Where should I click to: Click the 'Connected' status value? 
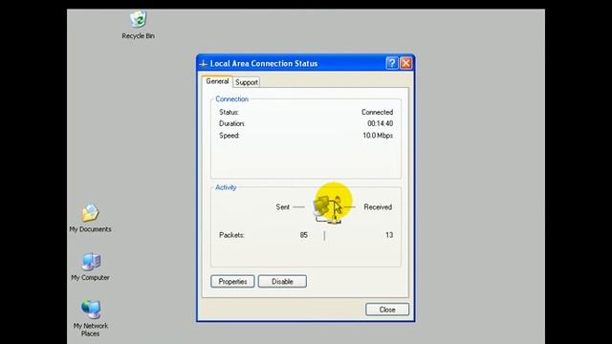point(377,112)
